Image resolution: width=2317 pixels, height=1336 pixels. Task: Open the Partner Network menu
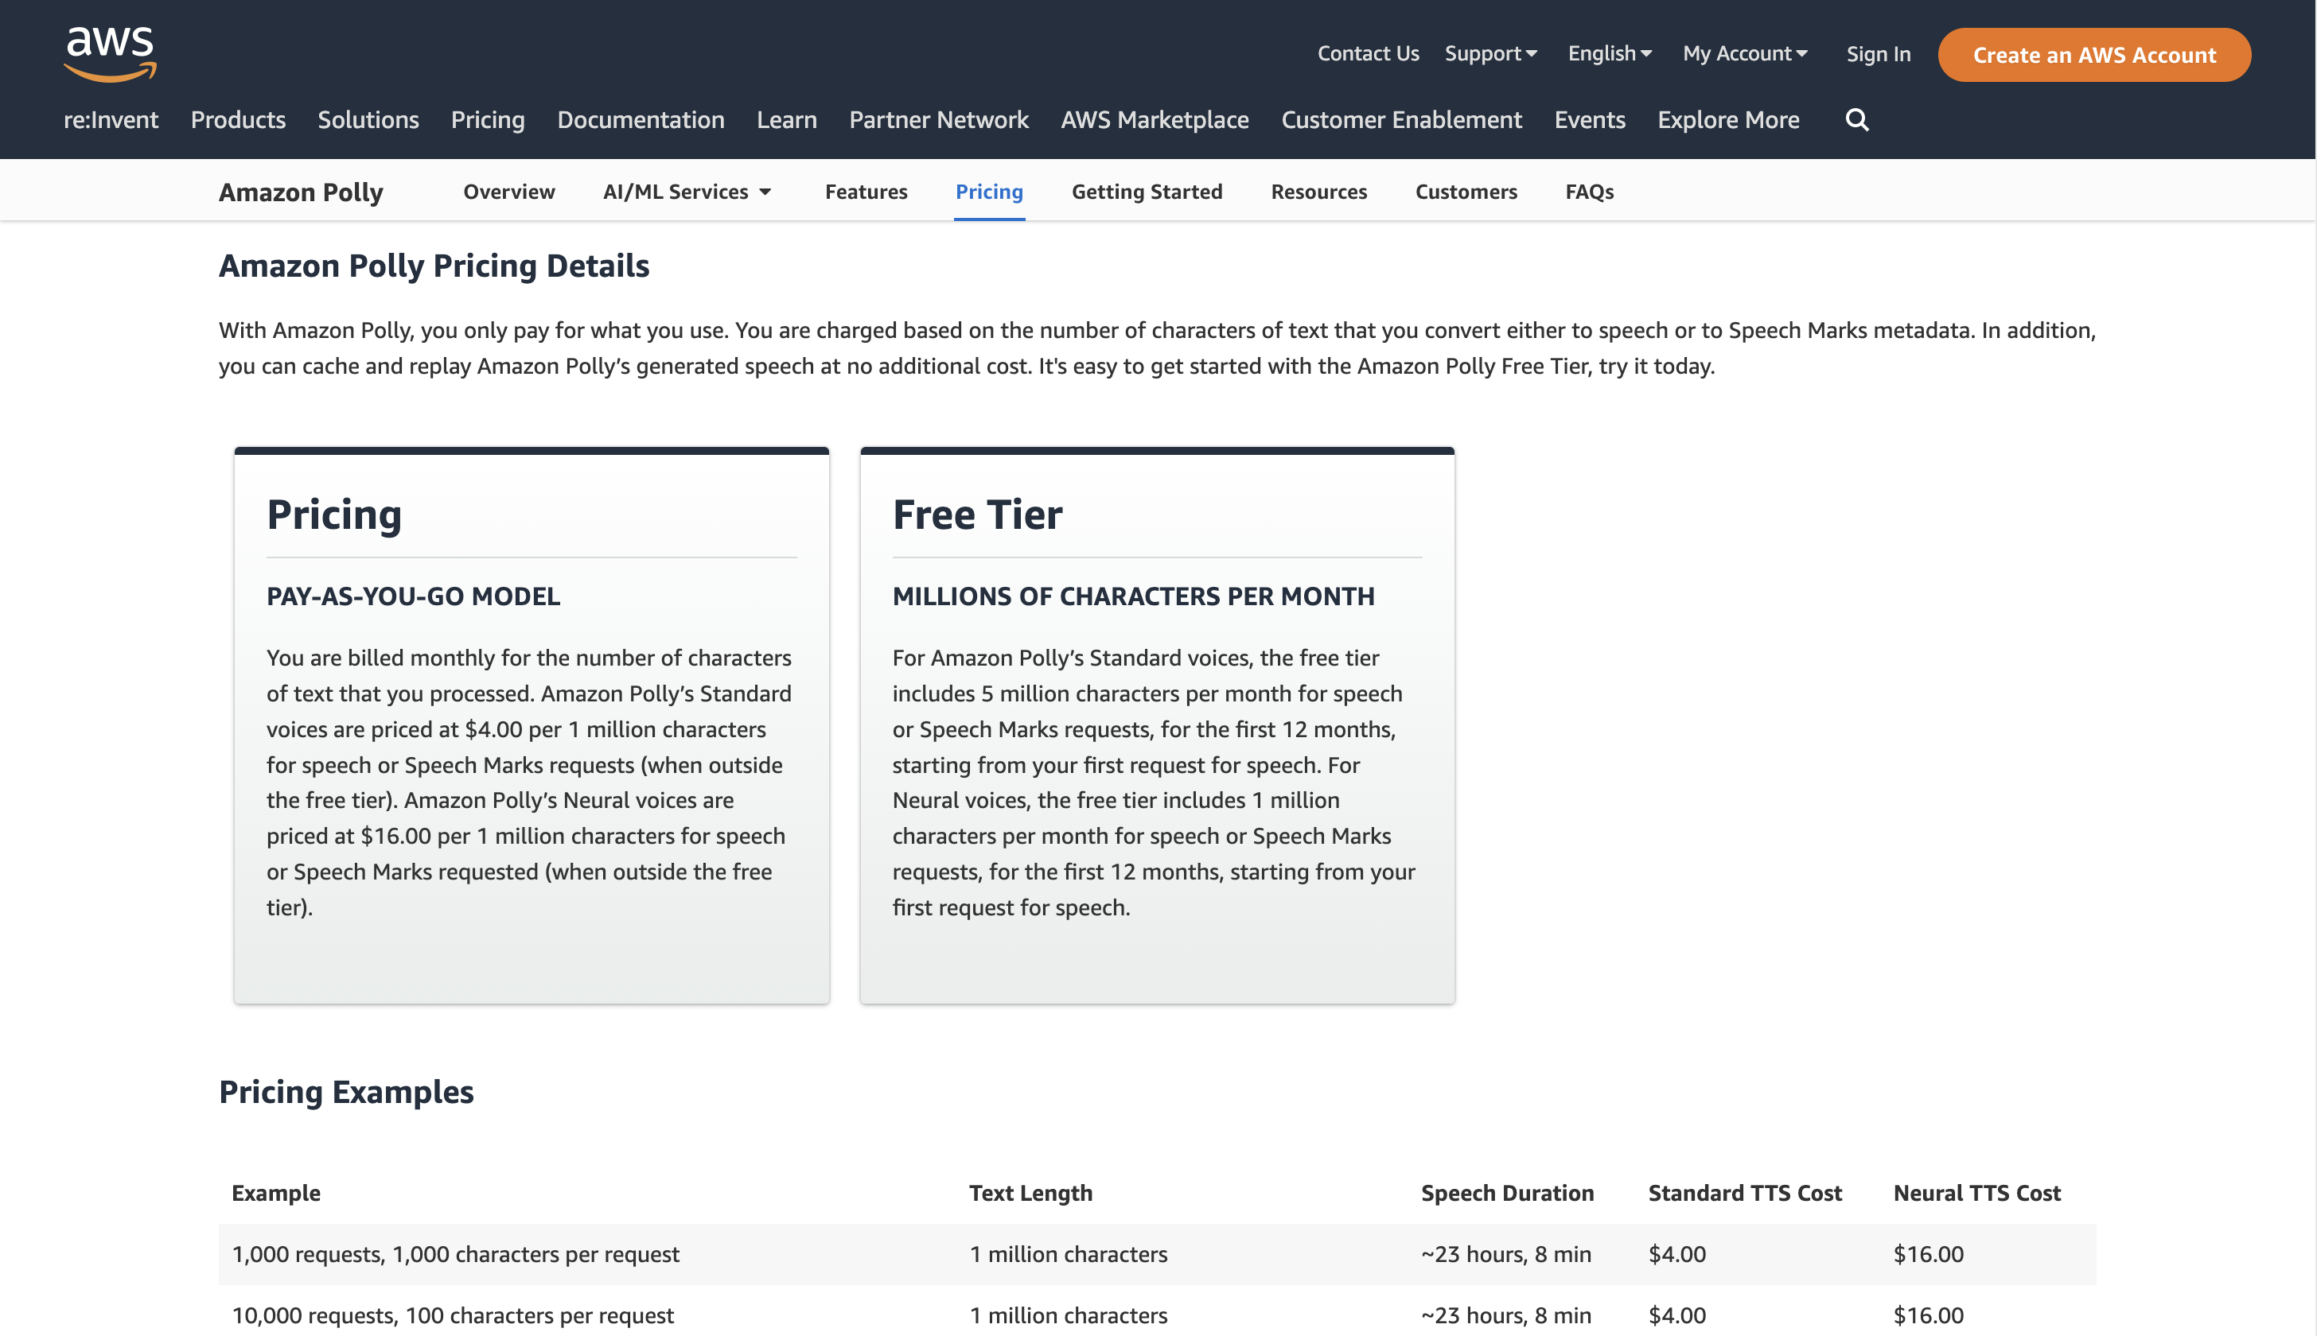[x=938, y=119]
